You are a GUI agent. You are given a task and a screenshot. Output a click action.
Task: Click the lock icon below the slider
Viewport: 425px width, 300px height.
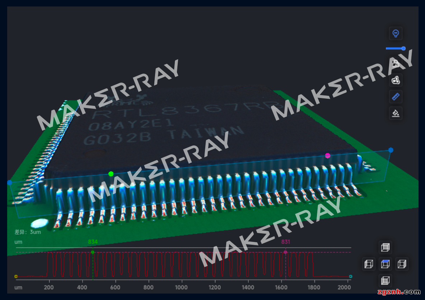pos(396,64)
